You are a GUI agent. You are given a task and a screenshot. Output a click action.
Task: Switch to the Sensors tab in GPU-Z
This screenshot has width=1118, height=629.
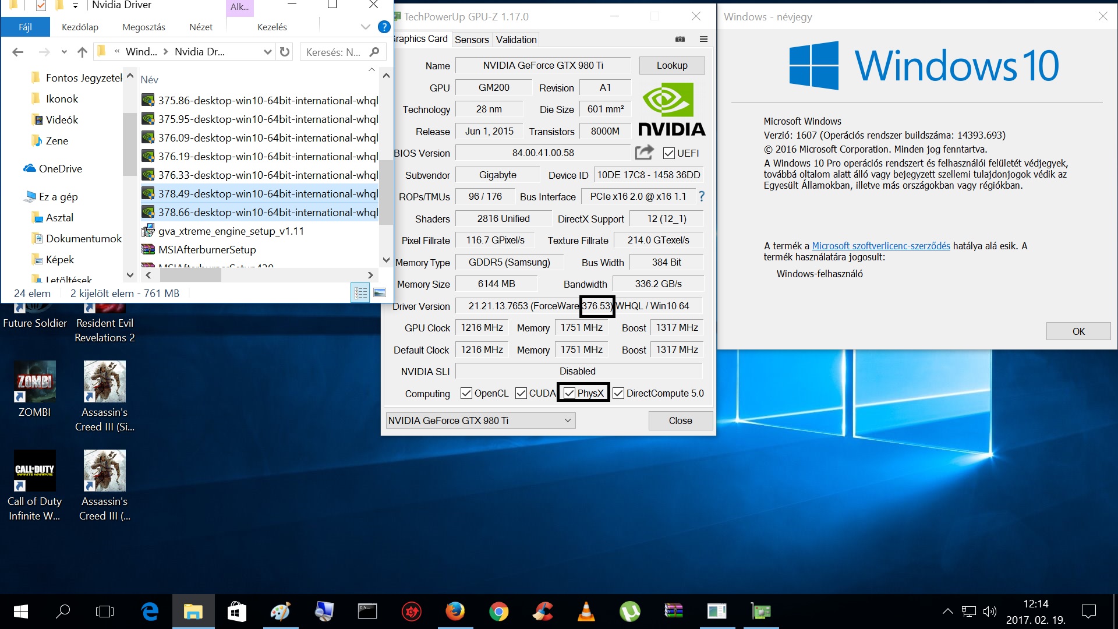(472, 40)
